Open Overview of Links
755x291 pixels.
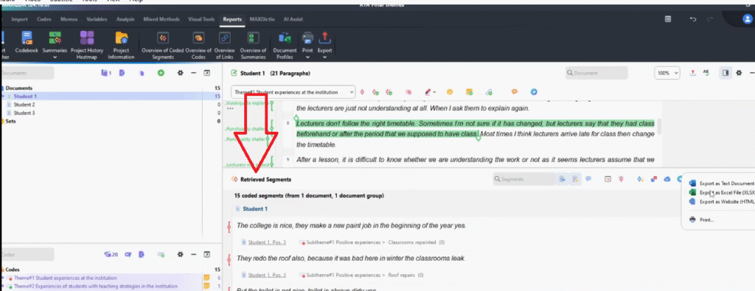pyautogui.click(x=224, y=45)
